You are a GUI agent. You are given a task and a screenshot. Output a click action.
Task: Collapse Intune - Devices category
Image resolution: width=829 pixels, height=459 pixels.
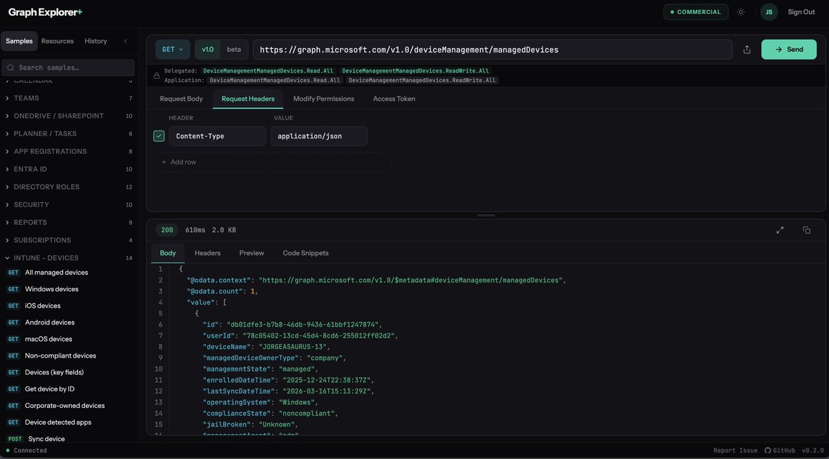pos(69,258)
